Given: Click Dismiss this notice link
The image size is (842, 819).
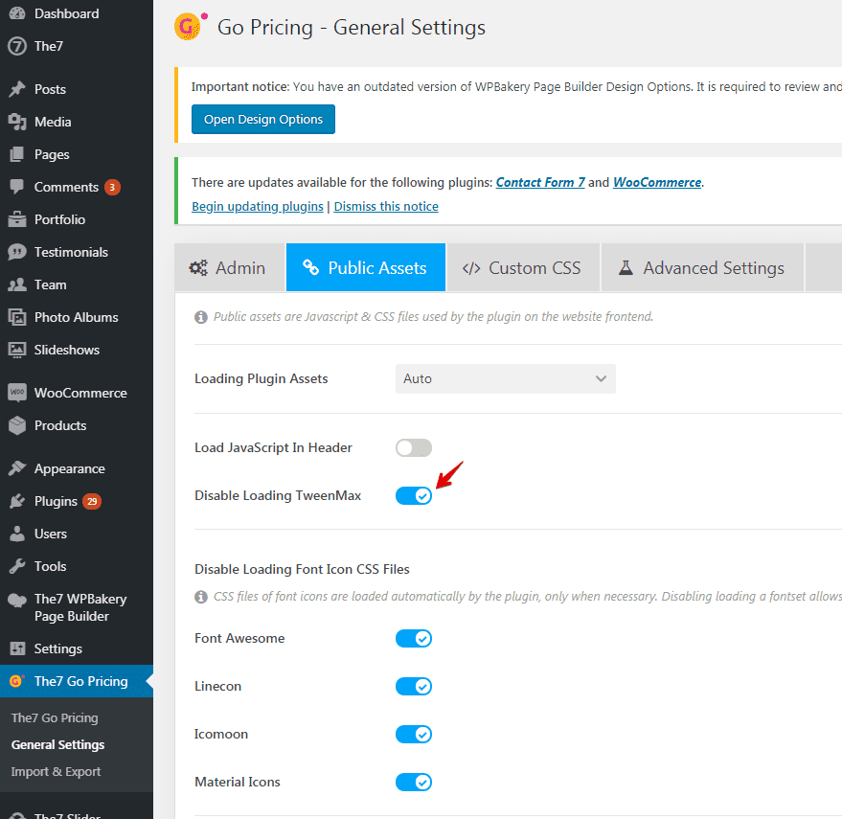Looking at the screenshot, I should [386, 207].
